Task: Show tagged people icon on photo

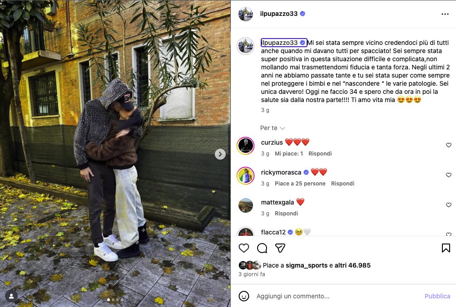Action: (x=11, y=296)
